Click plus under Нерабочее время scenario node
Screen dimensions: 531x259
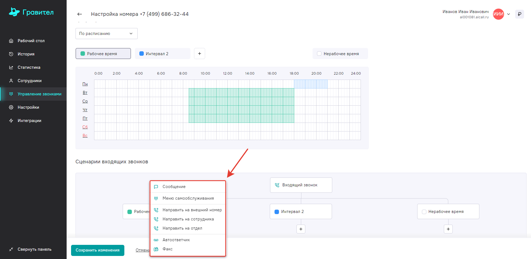(x=448, y=229)
